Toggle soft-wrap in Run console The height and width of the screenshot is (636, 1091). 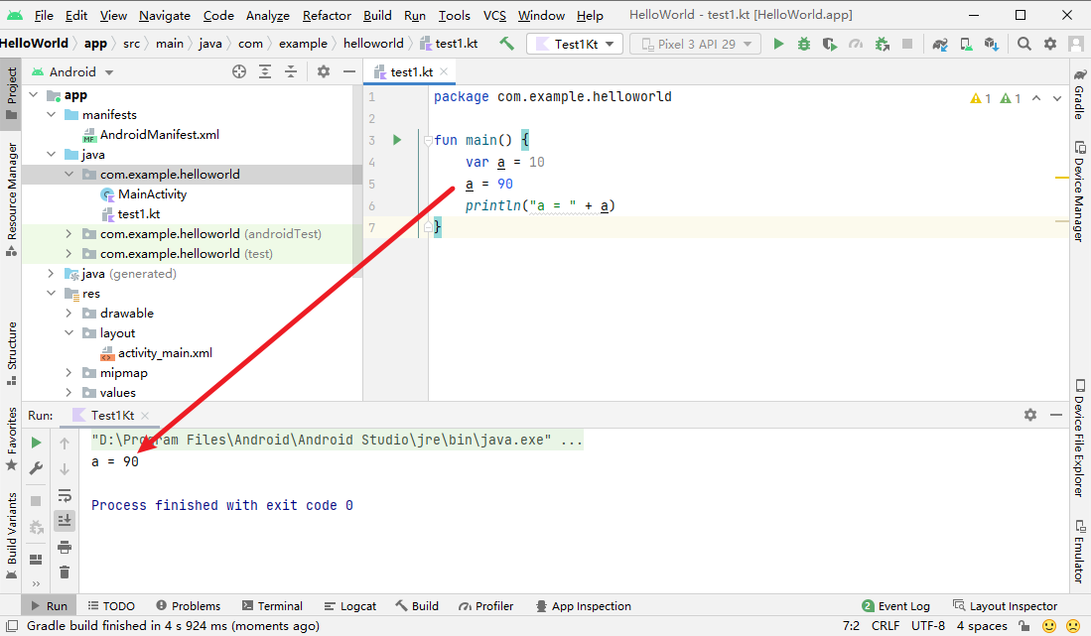point(65,495)
